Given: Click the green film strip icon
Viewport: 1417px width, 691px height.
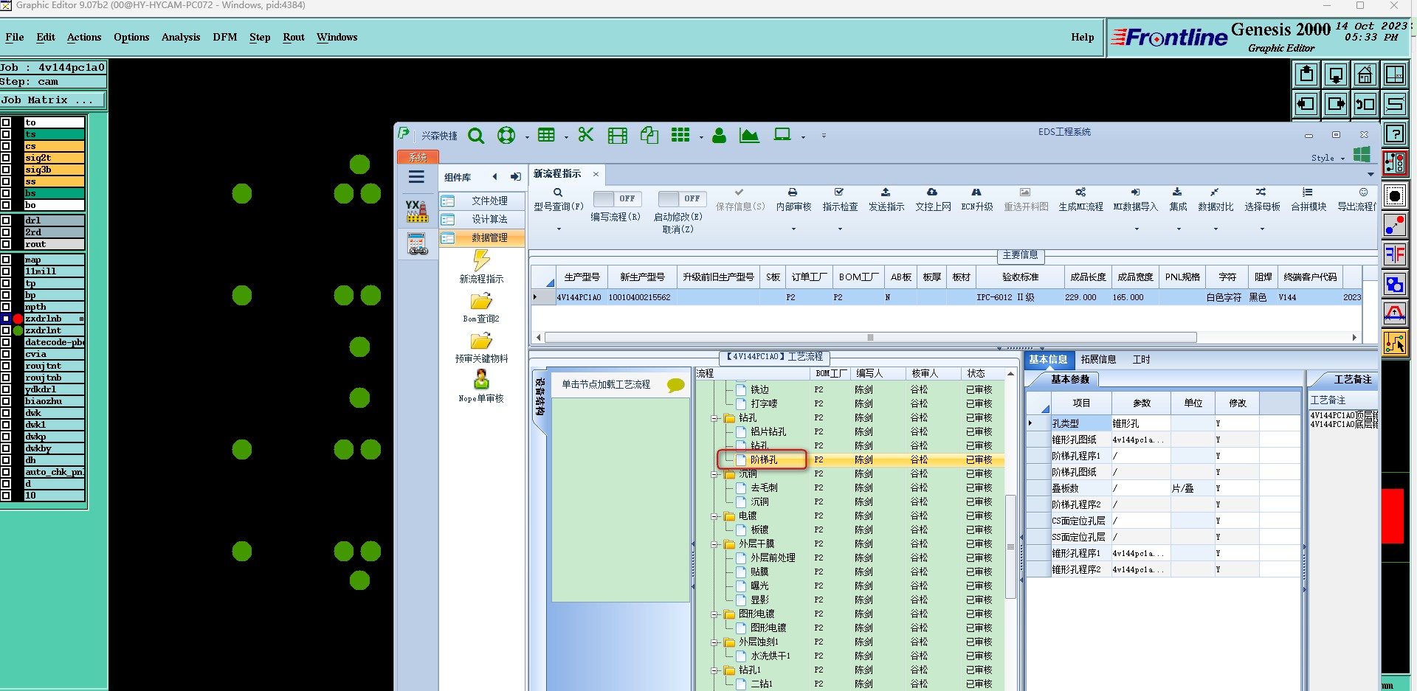Looking at the screenshot, I should (x=617, y=136).
